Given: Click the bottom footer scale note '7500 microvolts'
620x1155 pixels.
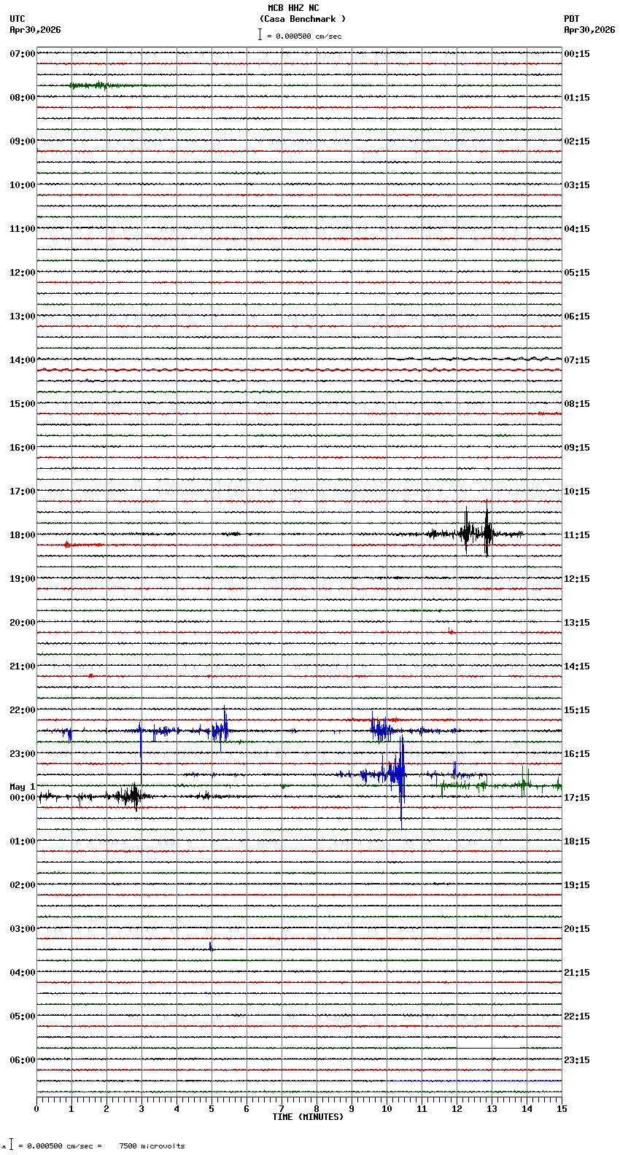Looking at the screenshot, I should (152, 1146).
